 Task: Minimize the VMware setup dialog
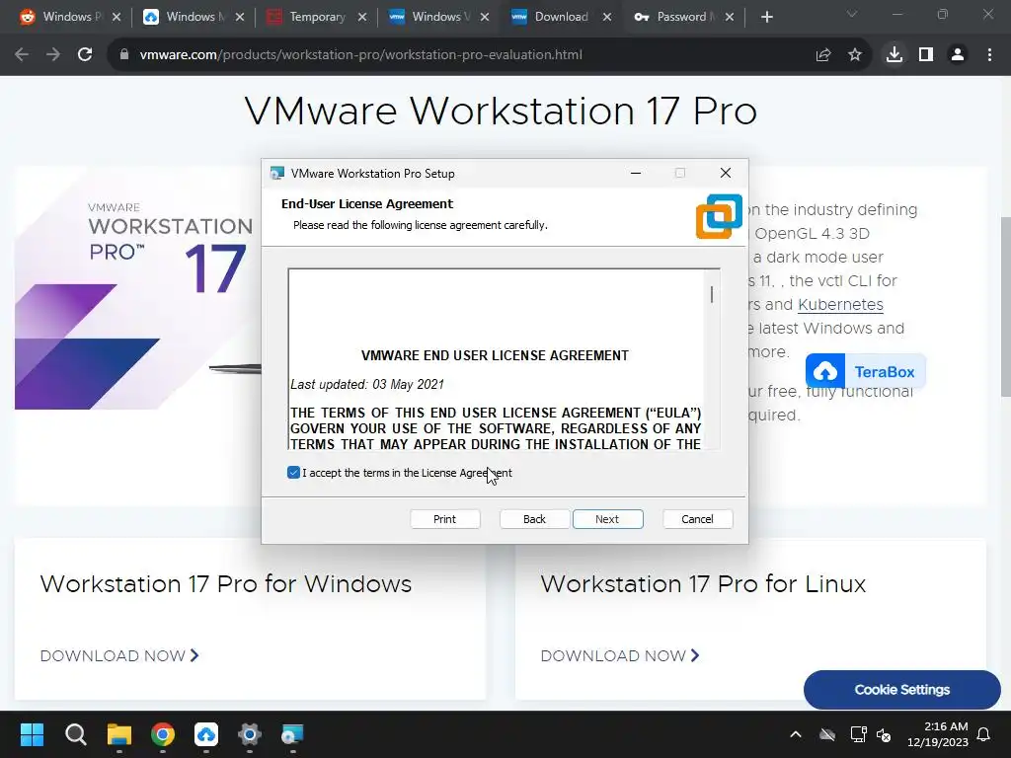[x=636, y=173]
